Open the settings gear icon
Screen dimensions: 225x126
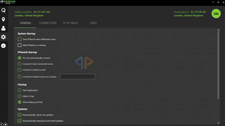tap(3, 37)
